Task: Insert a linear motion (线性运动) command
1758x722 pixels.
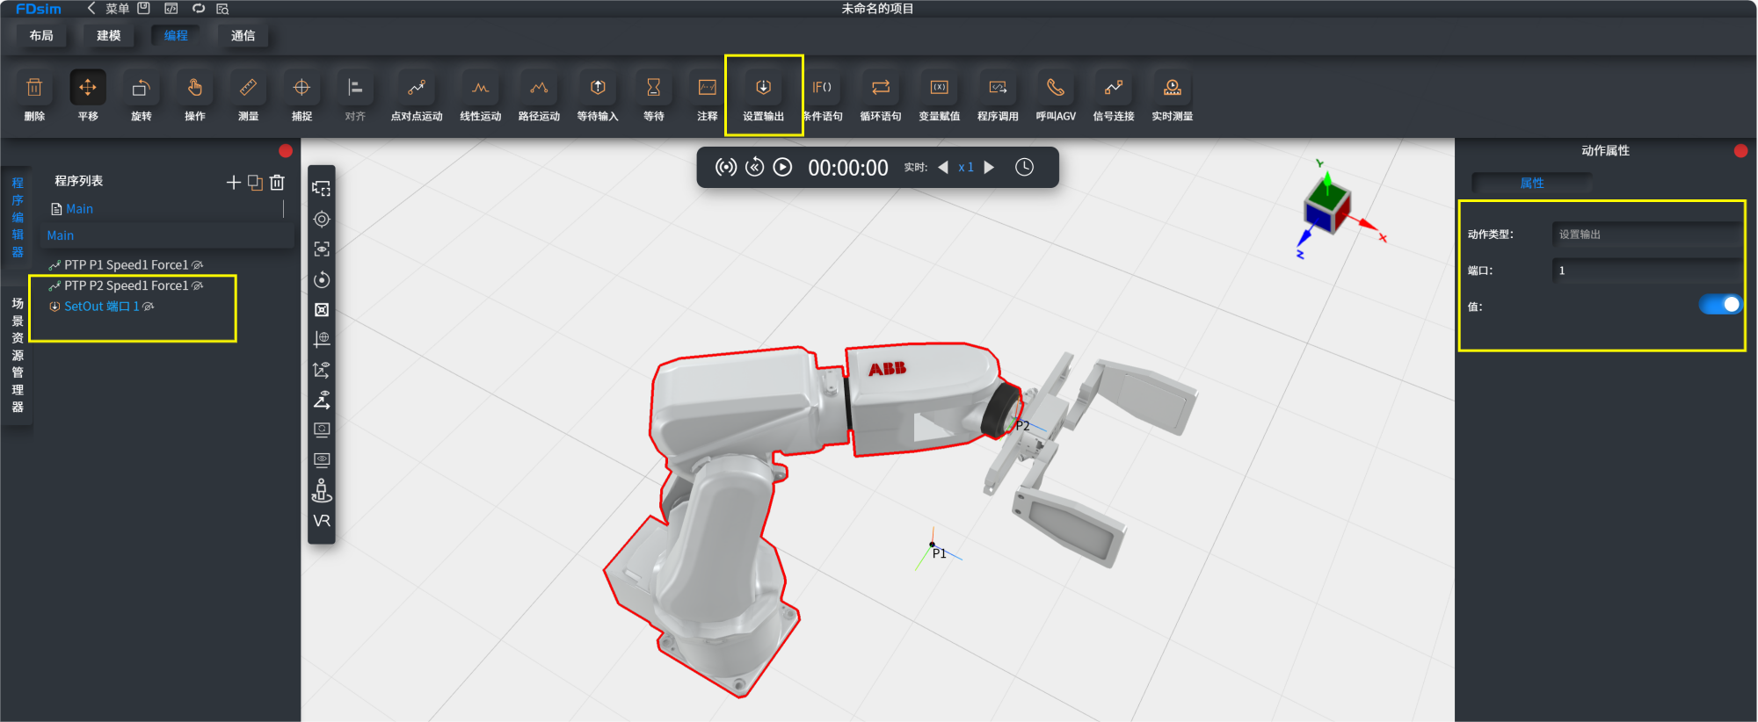Action: click(480, 96)
